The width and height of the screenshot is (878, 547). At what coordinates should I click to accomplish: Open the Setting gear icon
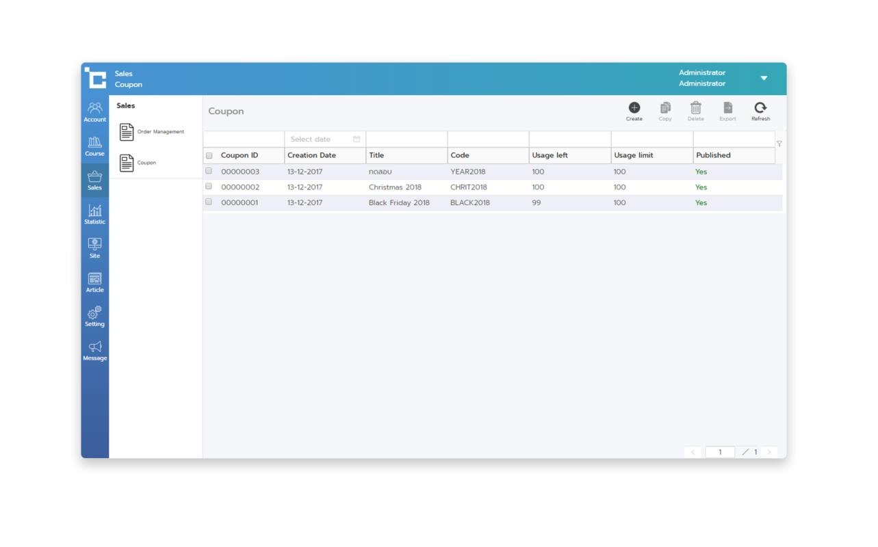pyautogui.click(x=94, y=316)
